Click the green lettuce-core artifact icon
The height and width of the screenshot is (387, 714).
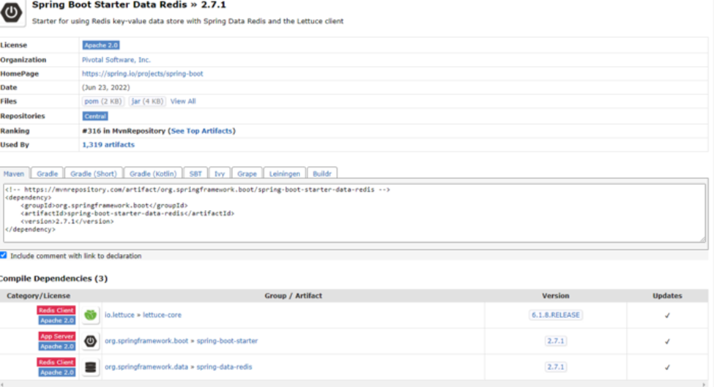pos(91,315)
